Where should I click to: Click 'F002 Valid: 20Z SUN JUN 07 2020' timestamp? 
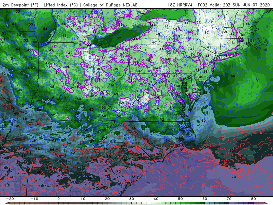(x=234, y=5)
